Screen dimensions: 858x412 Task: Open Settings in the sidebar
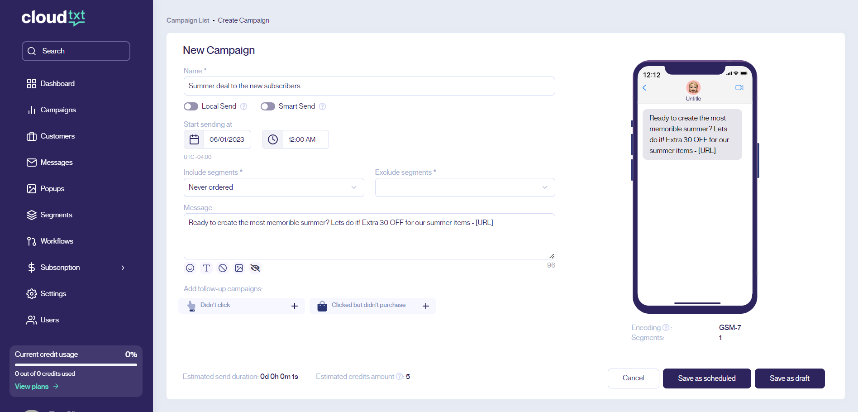[53, 294]
